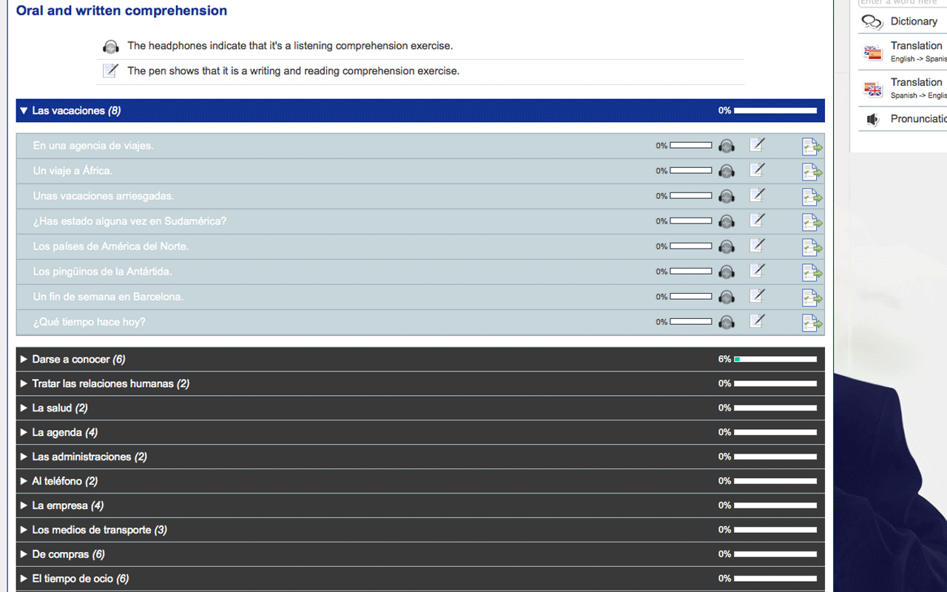Viewport: 947px width, 592px height.
Task: Click document arrow icon for 'Unas vacaciones arriesgadas.'
Action: coord(812,197)
